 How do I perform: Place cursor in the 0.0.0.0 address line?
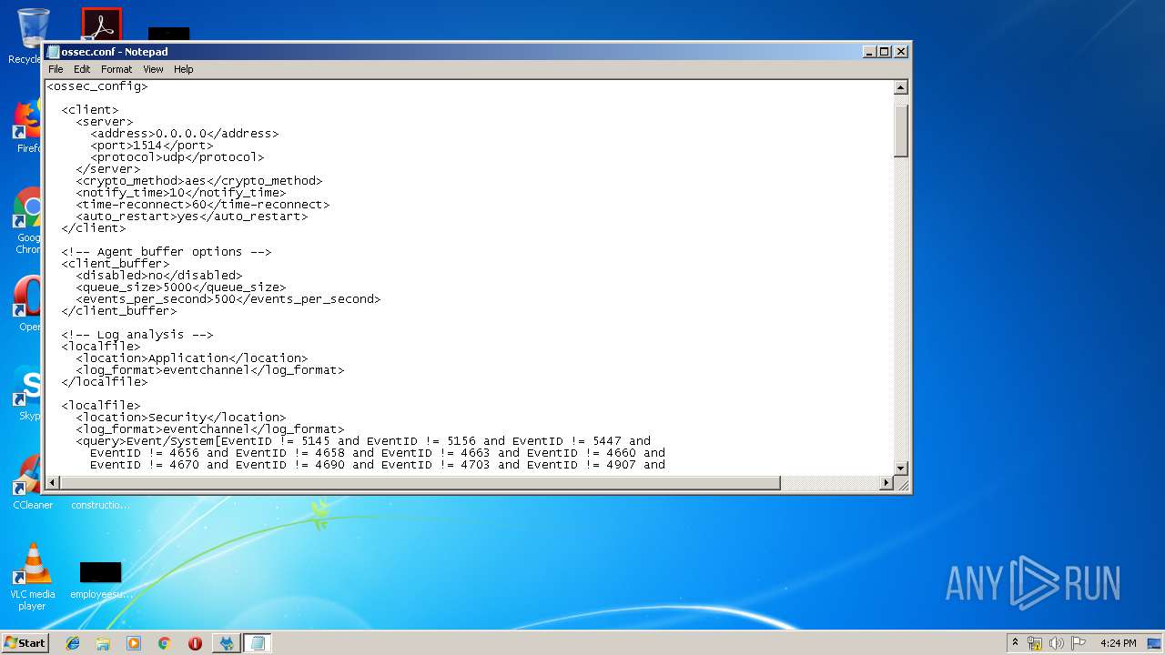185,134
